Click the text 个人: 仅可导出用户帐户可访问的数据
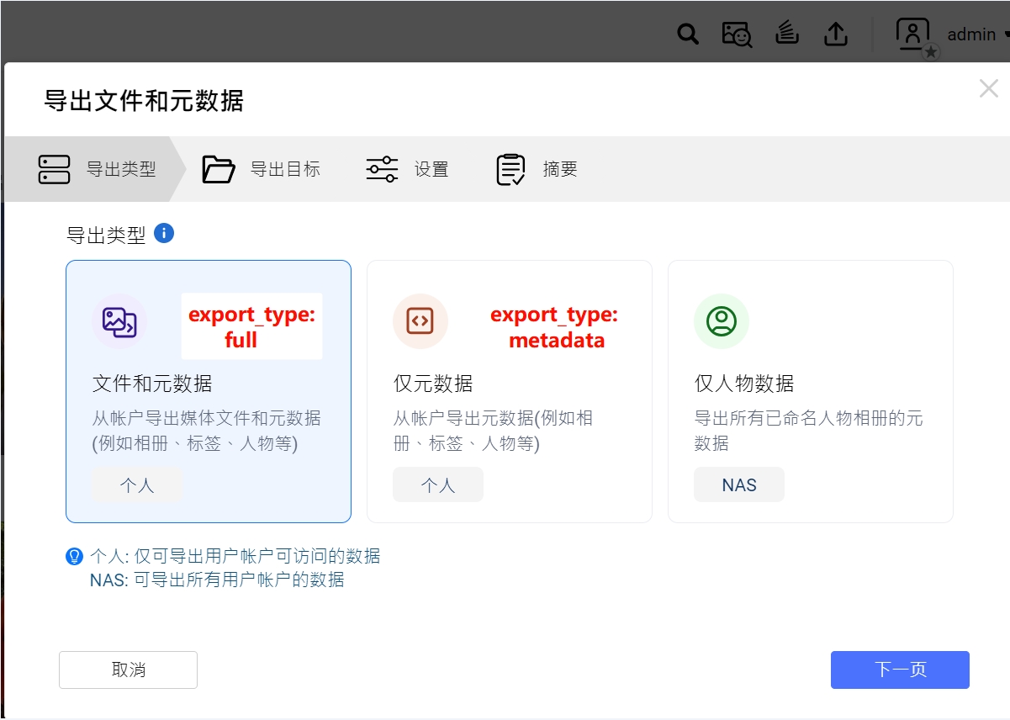This screenshot has width=1010, height=720. click(235, 556)
